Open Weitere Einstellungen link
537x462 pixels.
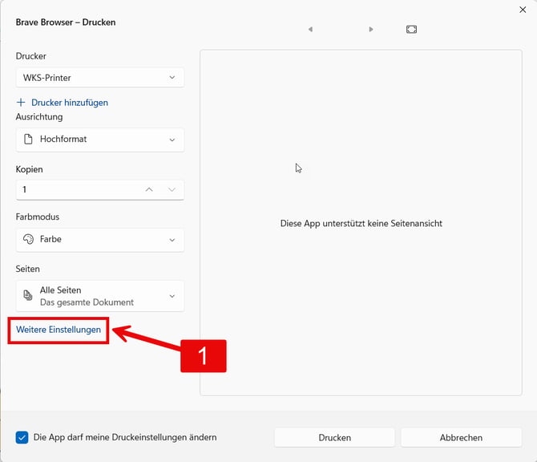(x=59, y=330)
